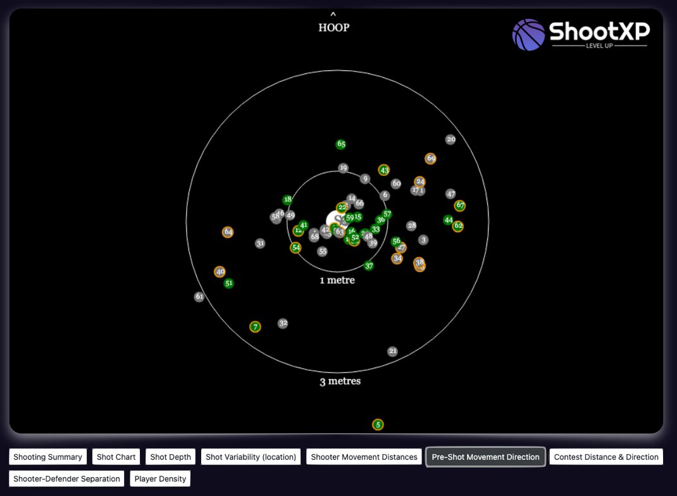Click gray shot marker 49

click(x=290, y=215)
